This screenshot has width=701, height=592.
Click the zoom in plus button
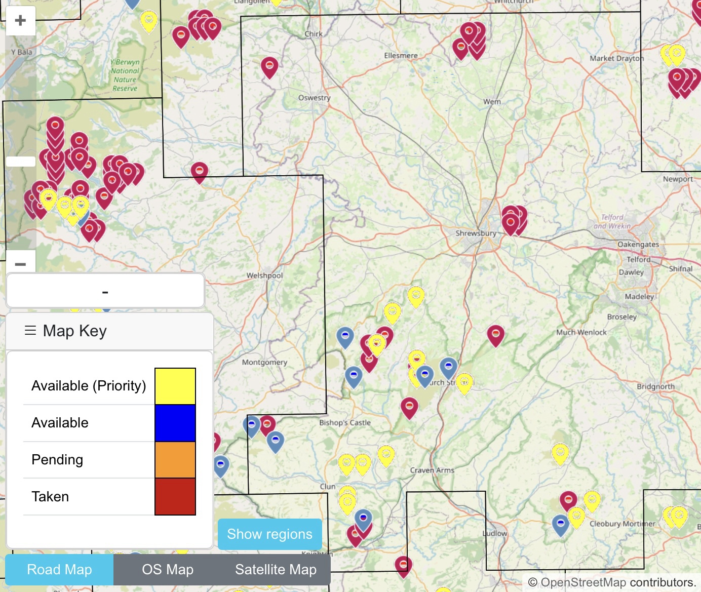pyautogui.click(x=20, y=21)
